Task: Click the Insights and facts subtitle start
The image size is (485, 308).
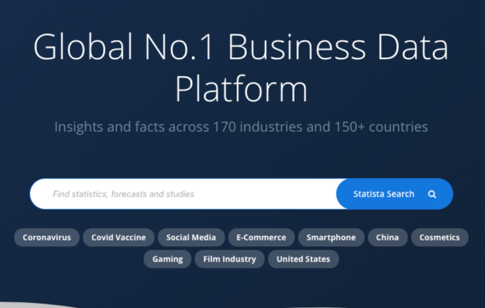Action: (x=109, y=127)
